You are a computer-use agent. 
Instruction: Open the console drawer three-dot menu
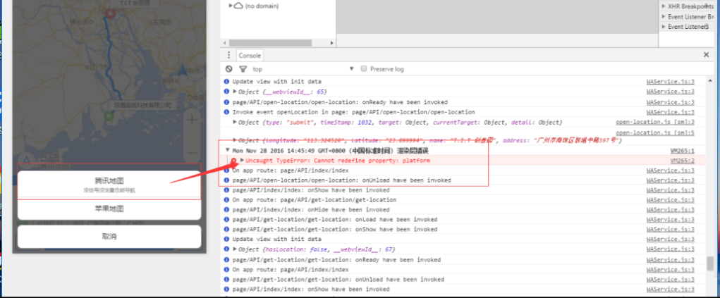[228, 55]
